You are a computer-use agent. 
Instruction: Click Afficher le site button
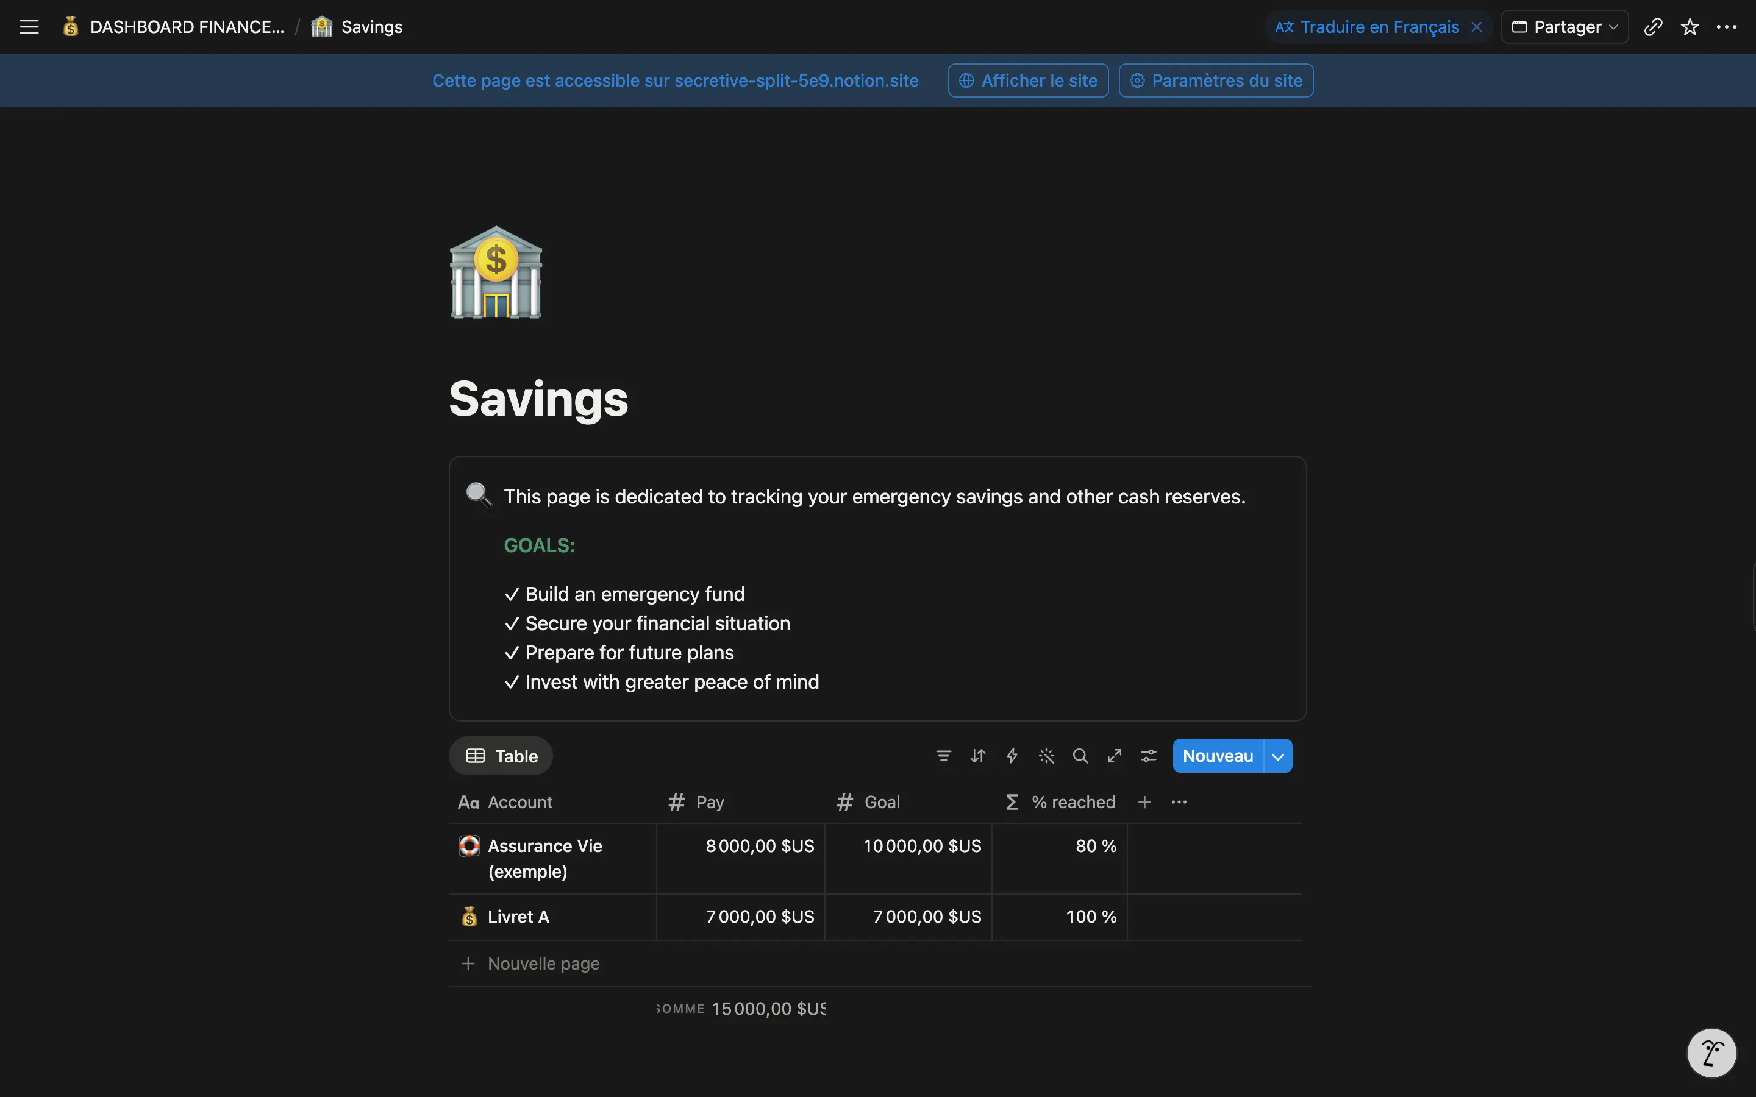[1028, 80]
